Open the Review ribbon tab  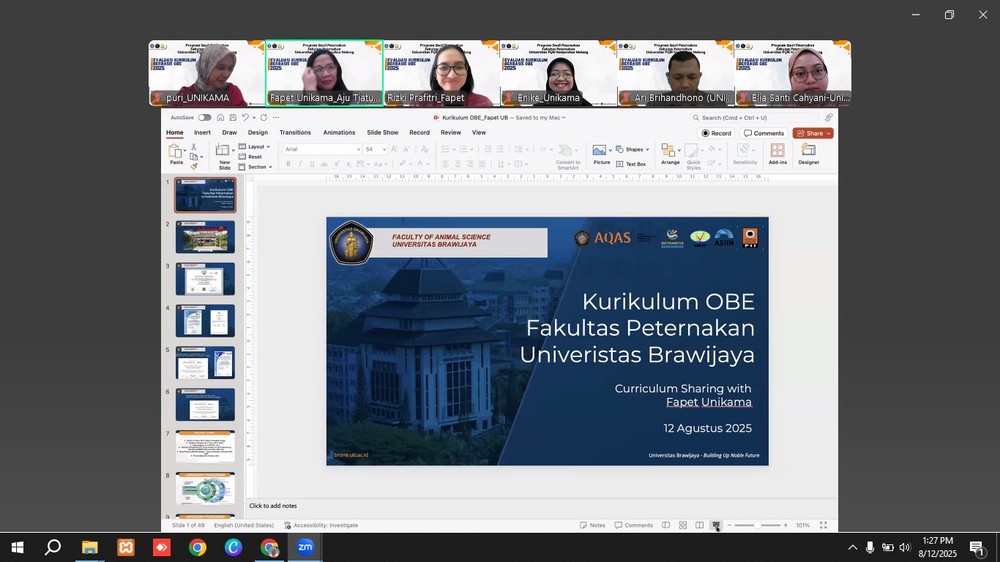click(451, 132)
